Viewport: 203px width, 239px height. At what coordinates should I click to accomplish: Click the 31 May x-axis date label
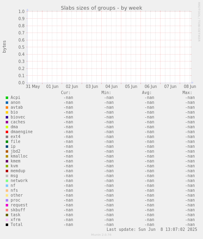[x=33, y=87]
